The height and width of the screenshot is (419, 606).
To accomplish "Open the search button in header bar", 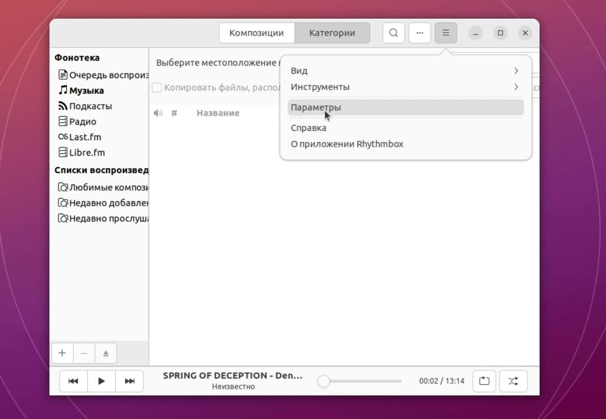I will pyautogui.click(x=393, y=33).
